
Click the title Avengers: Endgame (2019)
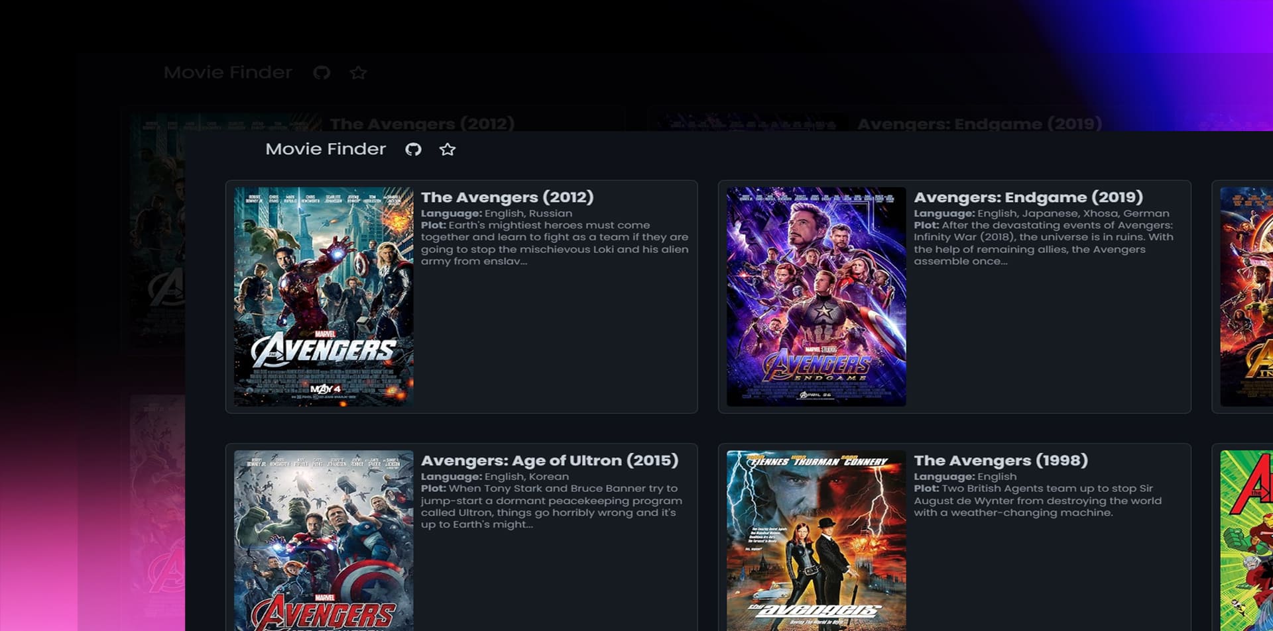click(1028, 197)
